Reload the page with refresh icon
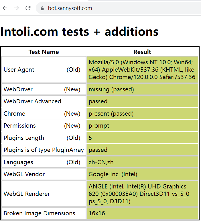The height and width of the screenshot is (223, 201). (28, 8)
